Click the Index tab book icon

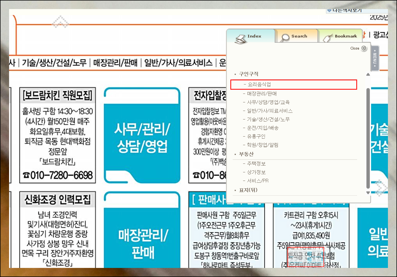click(x=241, y=39)
